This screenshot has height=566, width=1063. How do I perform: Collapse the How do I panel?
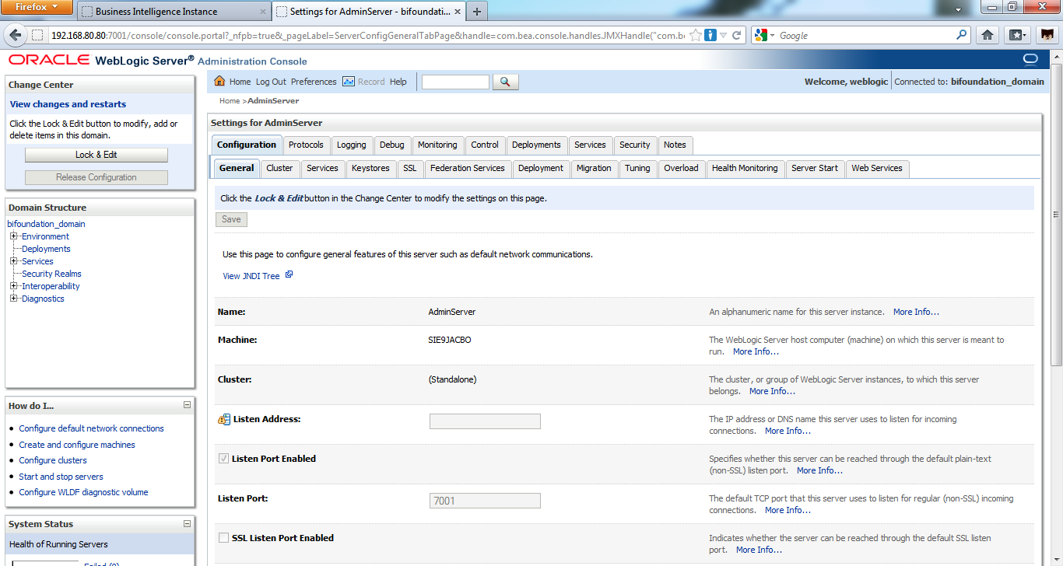pos(186,404)
